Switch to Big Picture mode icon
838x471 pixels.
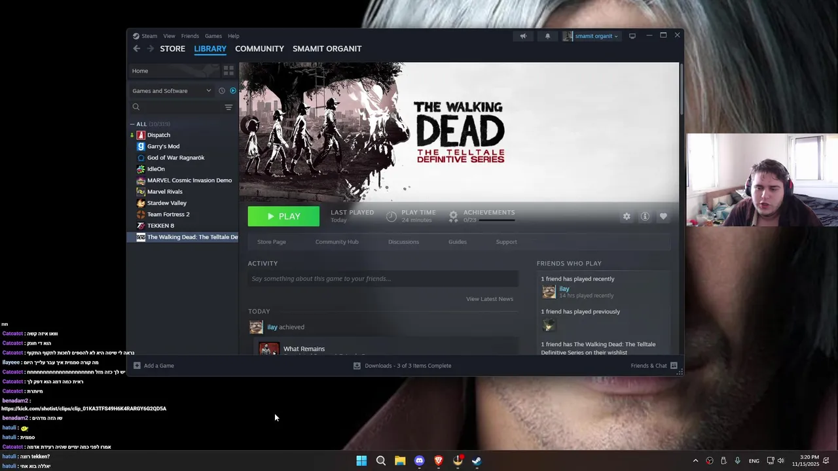(x=632, y=36)
